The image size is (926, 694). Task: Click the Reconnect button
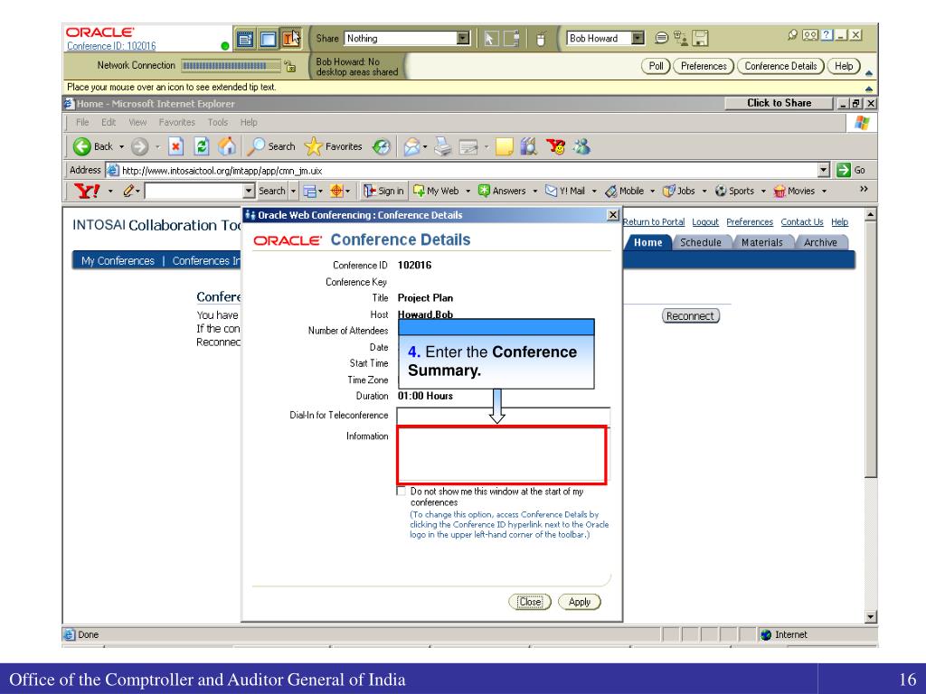(690, 315)
